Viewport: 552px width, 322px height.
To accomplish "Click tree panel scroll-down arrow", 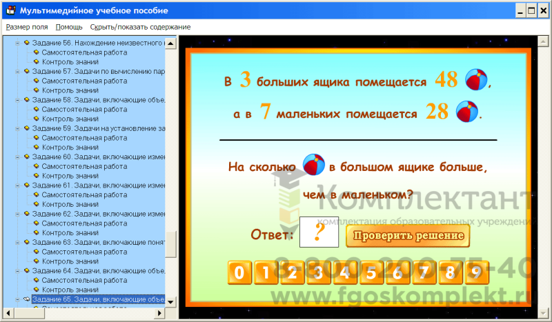I will point(170,301).
